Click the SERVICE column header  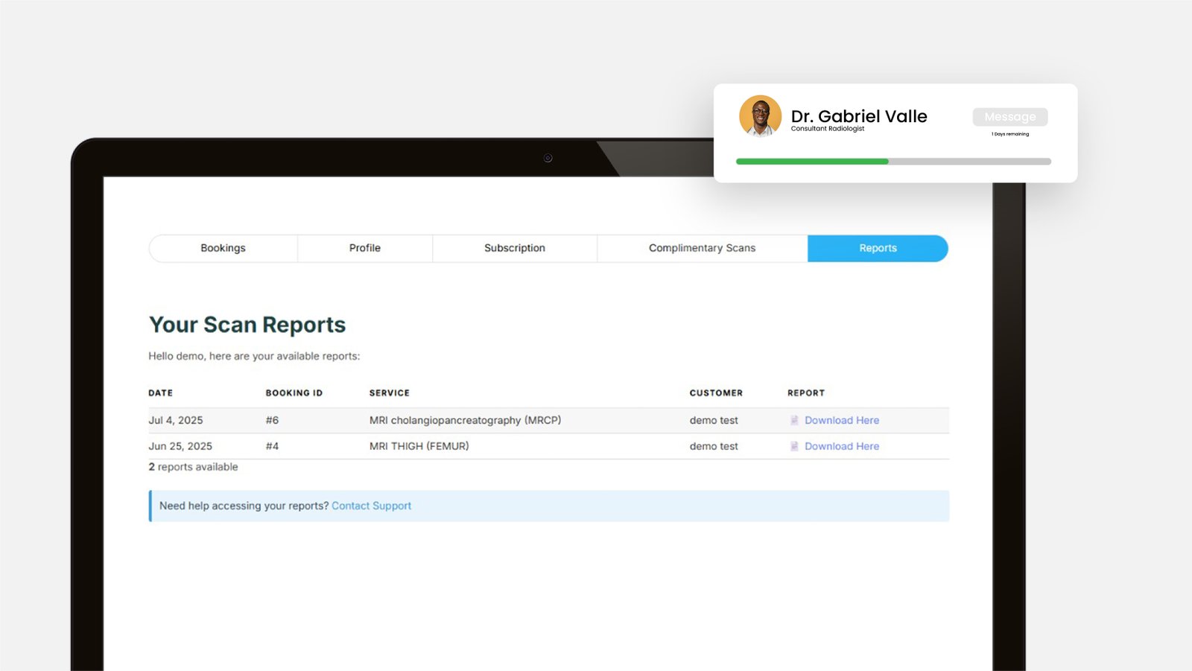[390, 393]
